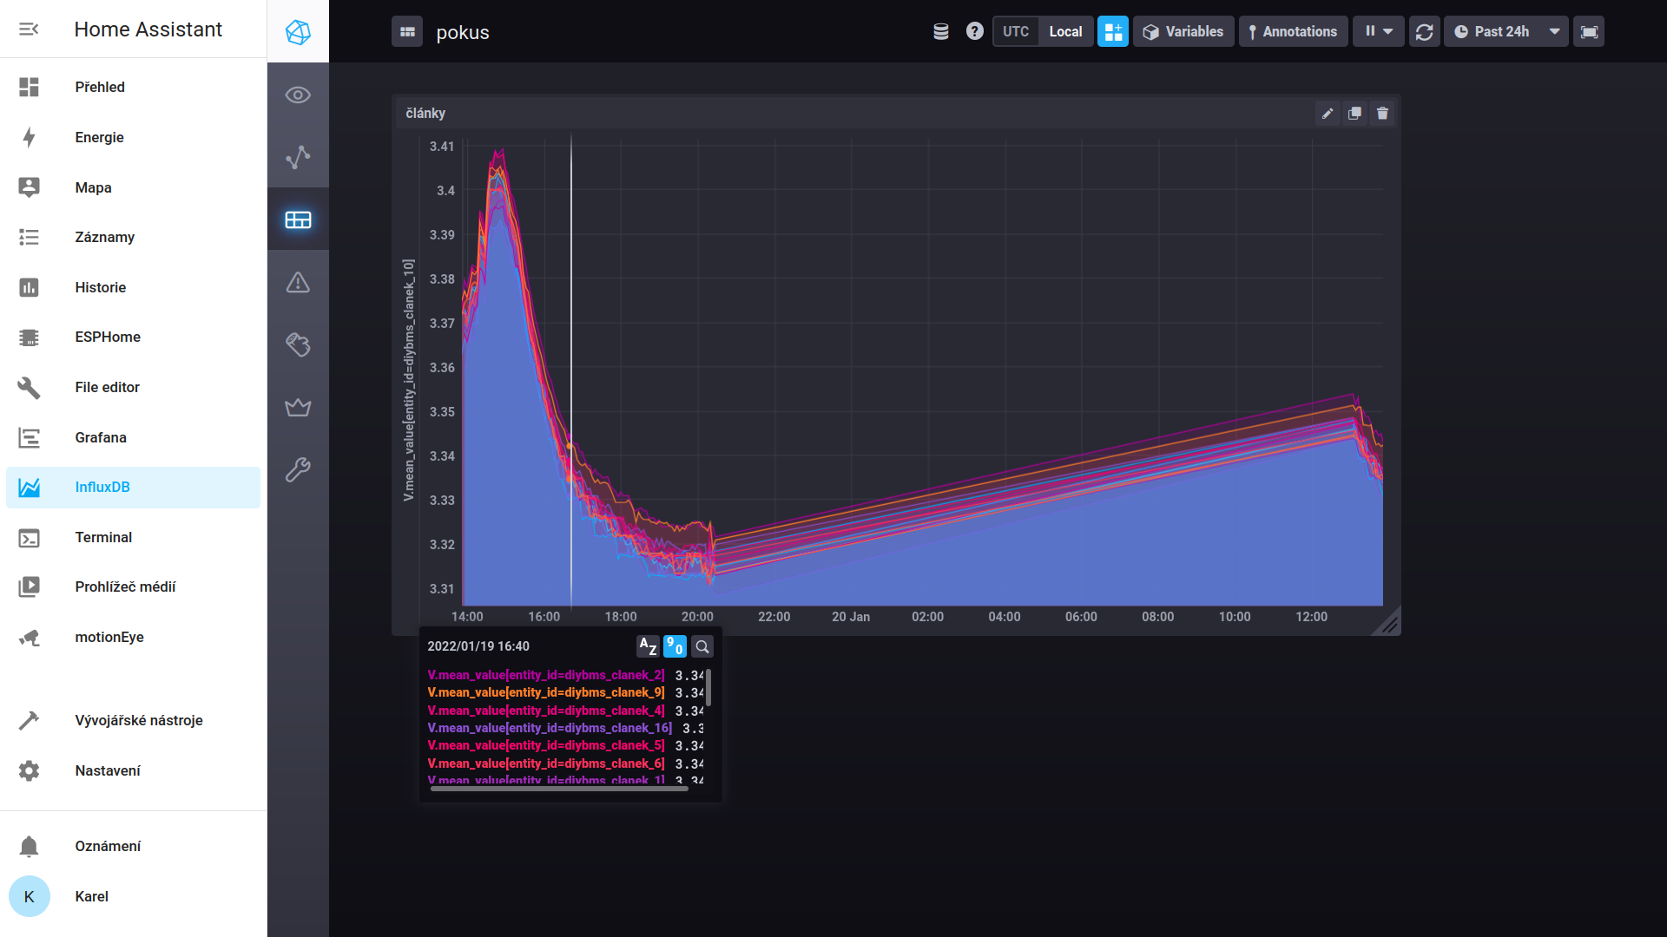Open Oznámení notifications
The height and width of the screenshot is (937, 1667).
point(133,846)
